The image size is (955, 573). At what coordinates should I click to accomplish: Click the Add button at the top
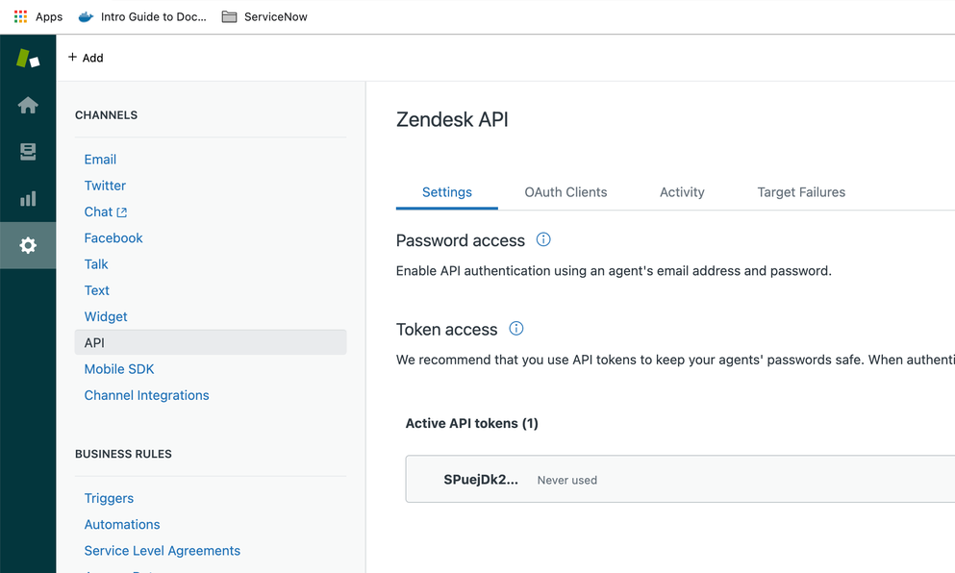point(85,58)
